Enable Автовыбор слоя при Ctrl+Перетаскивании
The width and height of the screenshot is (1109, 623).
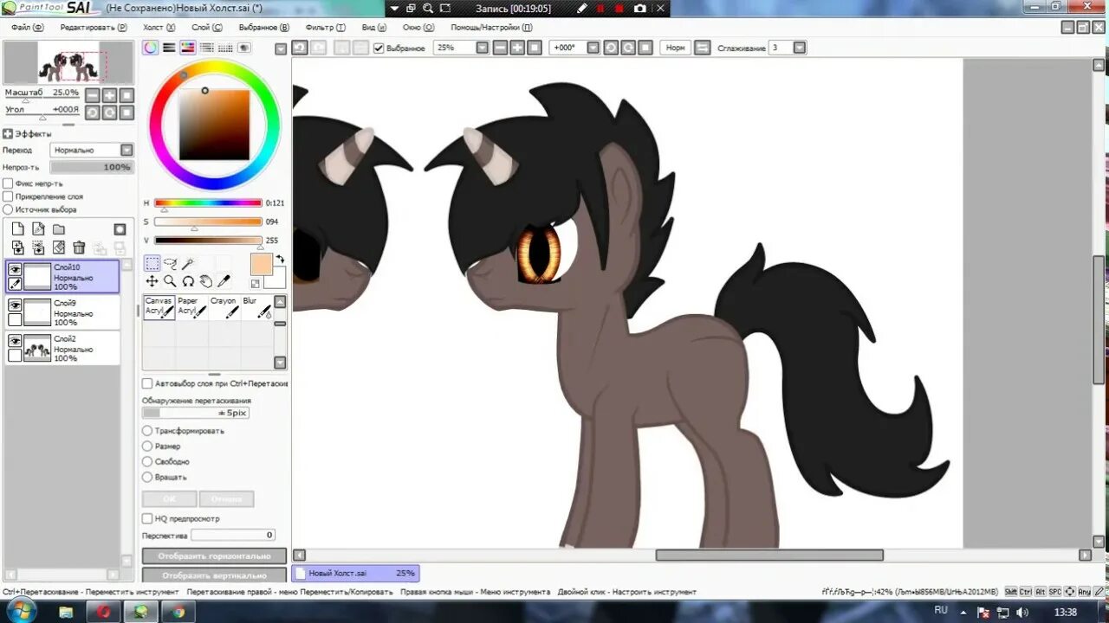point(147,383)
